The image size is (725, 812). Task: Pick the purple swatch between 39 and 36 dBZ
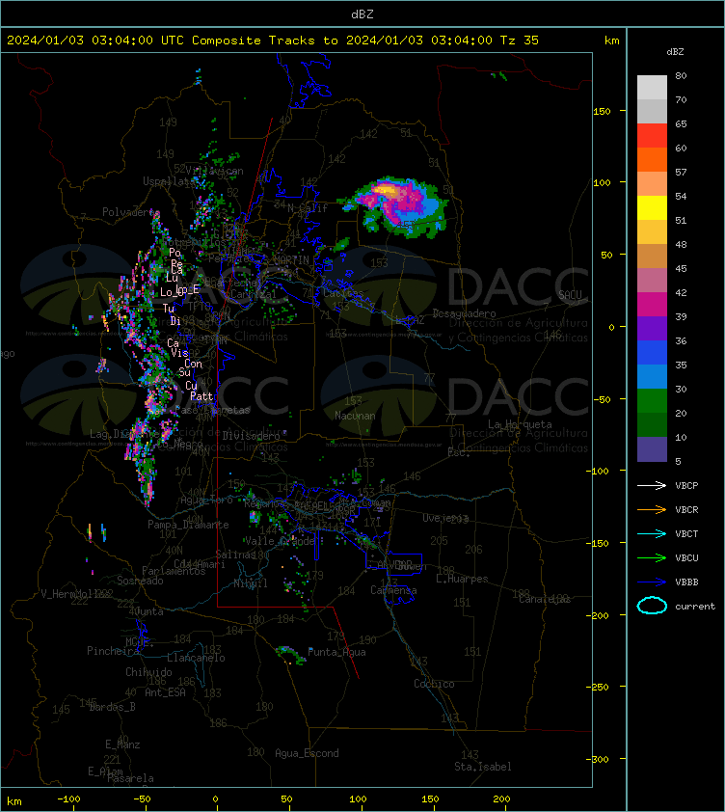click(x=652, y=328)
